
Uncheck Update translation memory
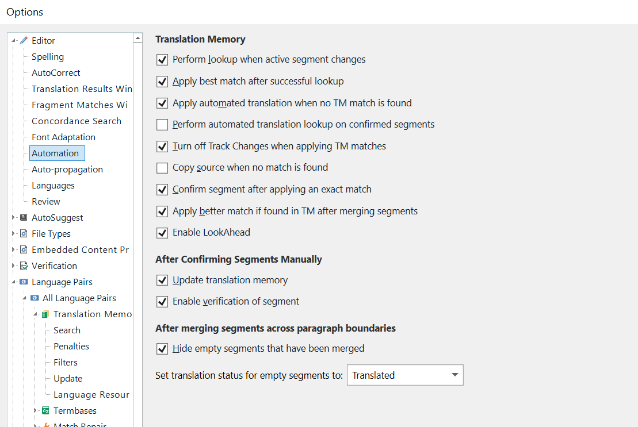pyautogui.click(x=162, y=279)
